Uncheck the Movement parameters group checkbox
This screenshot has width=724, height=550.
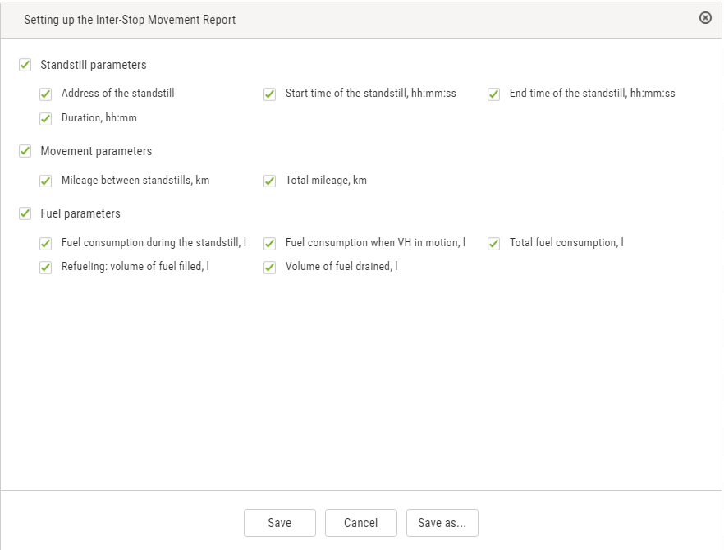pos(25,151)
